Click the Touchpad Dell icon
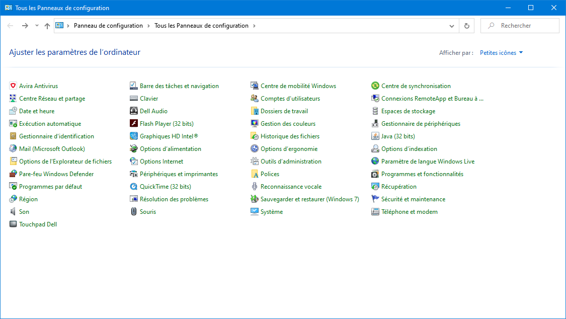Screen dimensions: 566x319 [13, 224]
